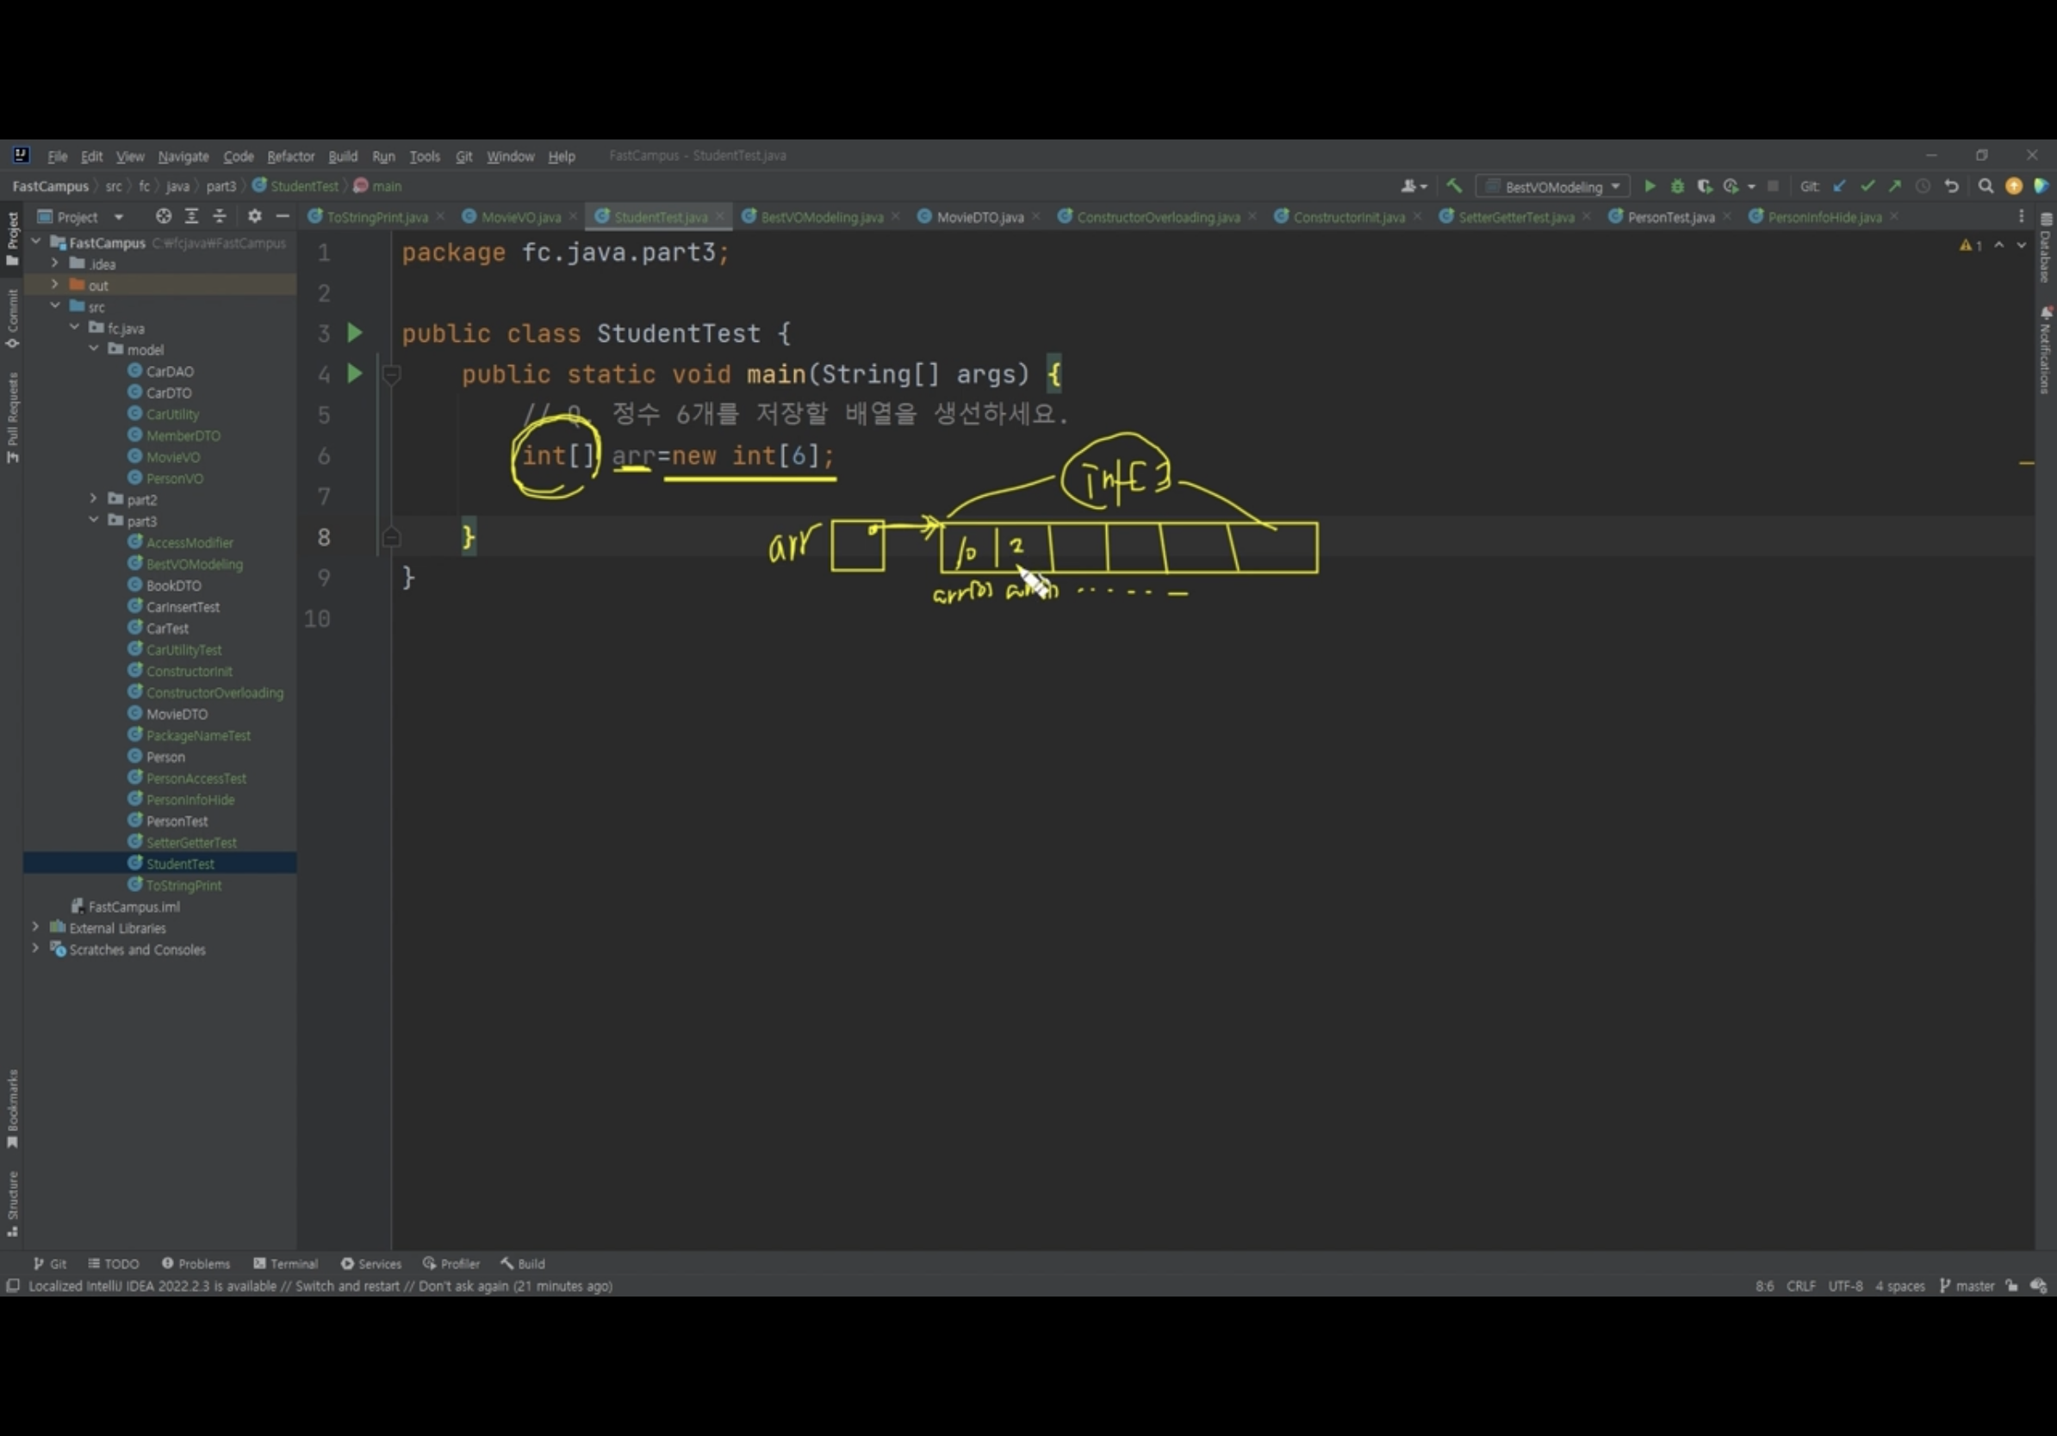Click the run gutter arrow on line 3

click(x=355, y=333)
